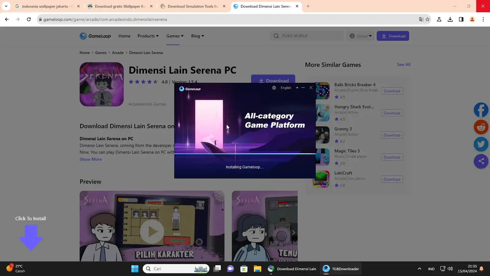
Task: Close the Download Simulation Tools tab
Action: 224,6
